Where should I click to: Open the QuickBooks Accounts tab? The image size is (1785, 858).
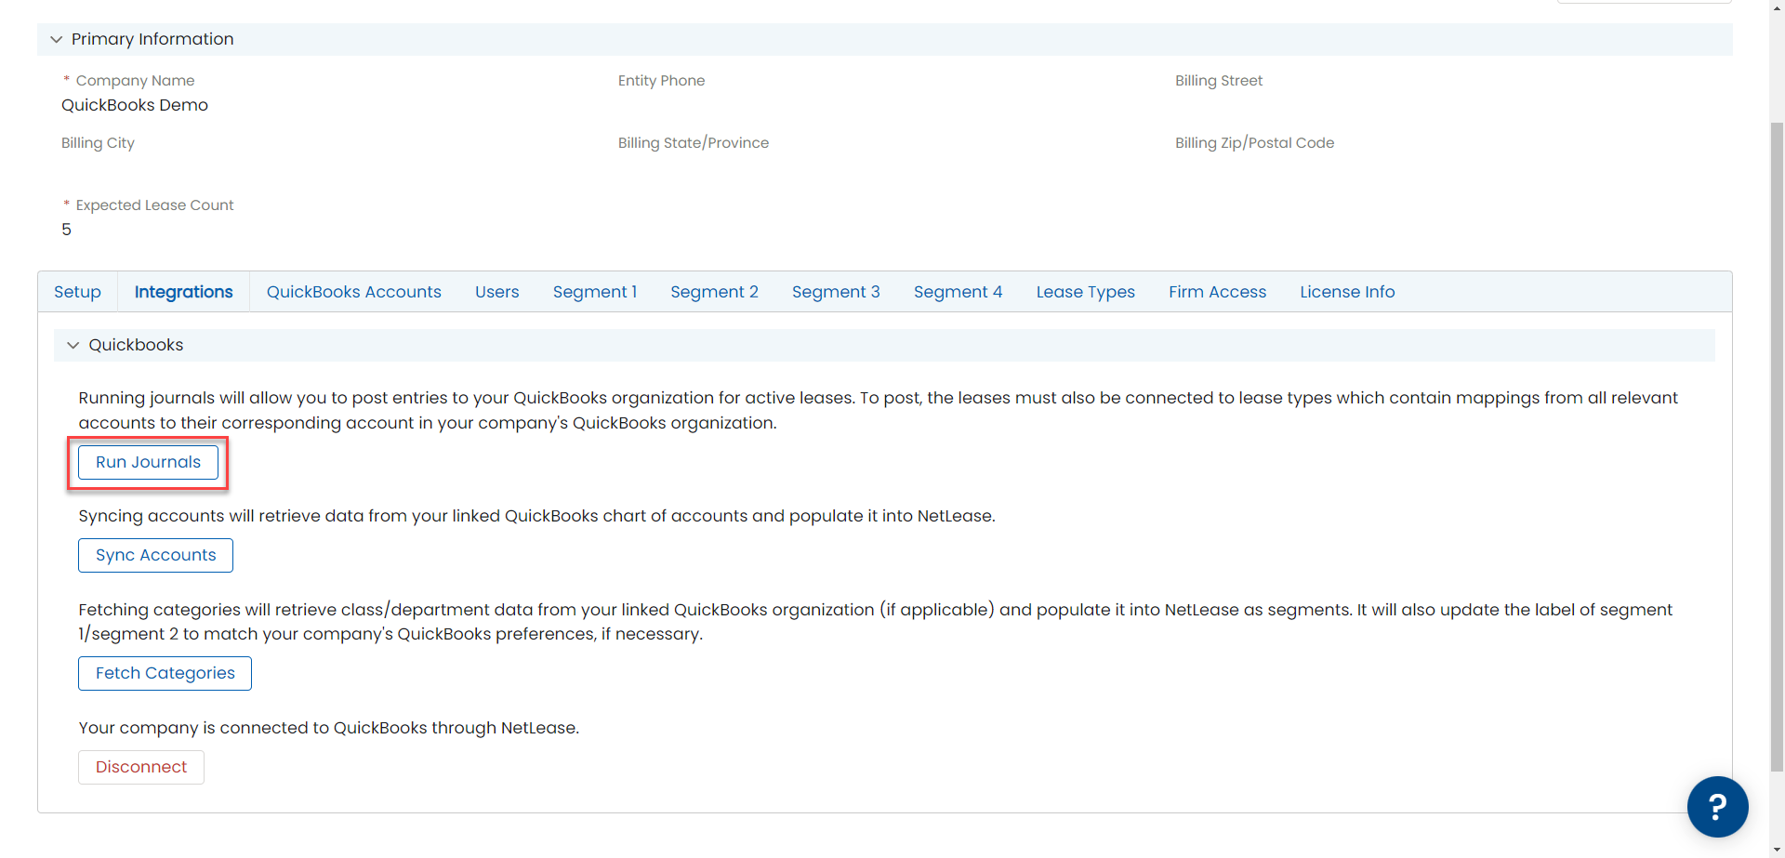point(354,292)
